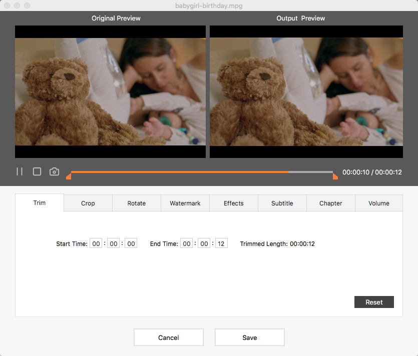The image size is (418, 356).
Task: Open the Subtitle tab
Action: (x=282, y=203)
